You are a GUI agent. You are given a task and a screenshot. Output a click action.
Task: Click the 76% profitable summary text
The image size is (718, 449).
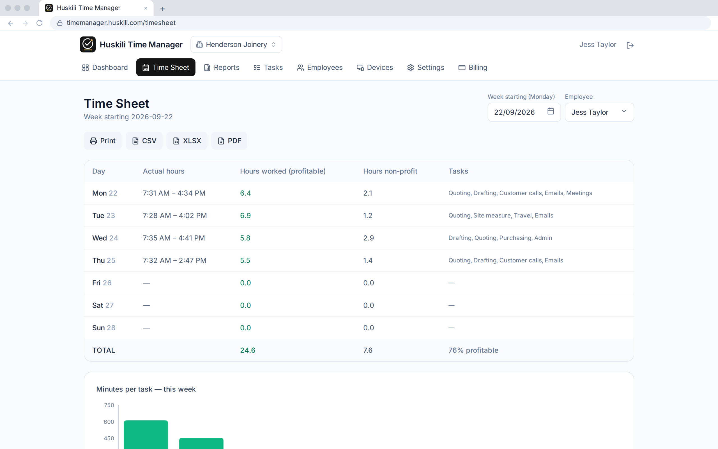[x=473, y=351]
